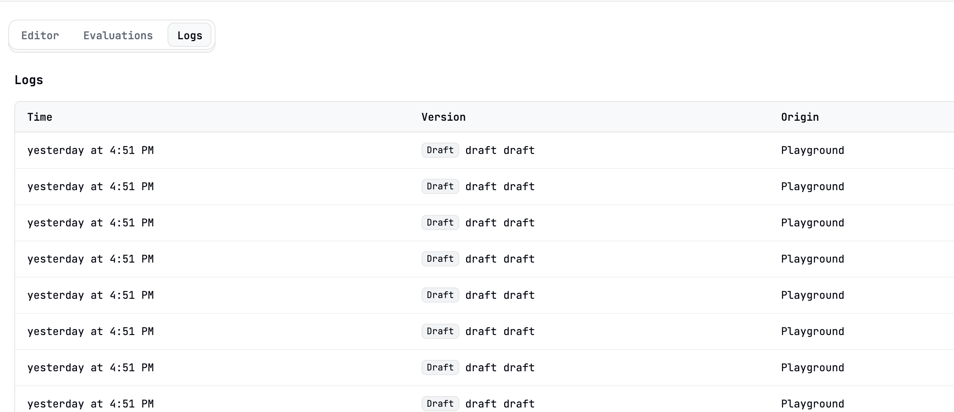Open the seventh log row's timestamp
The width and height of the screenshot is (954, 412).
(90, 367)
